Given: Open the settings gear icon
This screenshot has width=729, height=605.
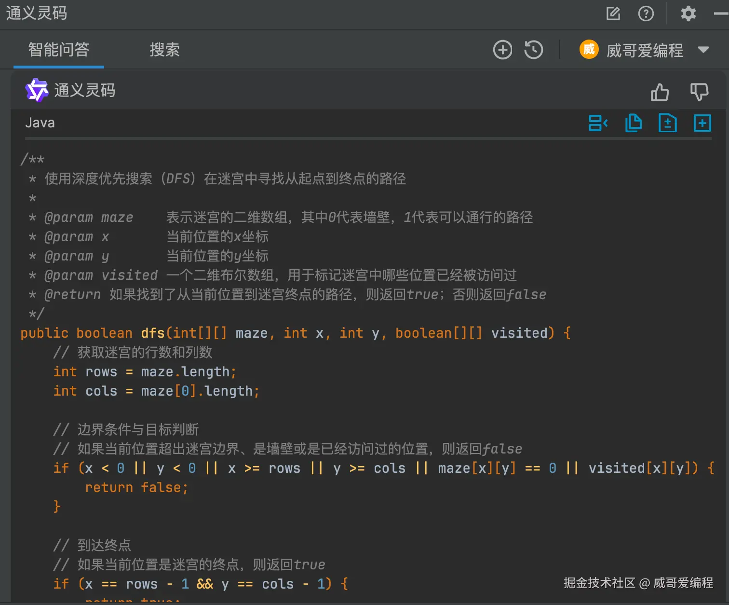Looking at the screenshot, I should click(x=688, y=14).
